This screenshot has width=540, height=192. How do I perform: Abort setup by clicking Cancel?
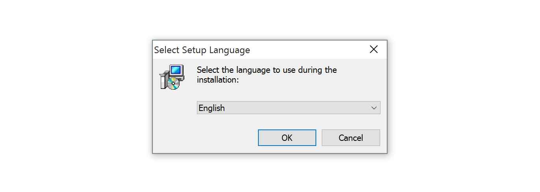click(x=351, y=138)
